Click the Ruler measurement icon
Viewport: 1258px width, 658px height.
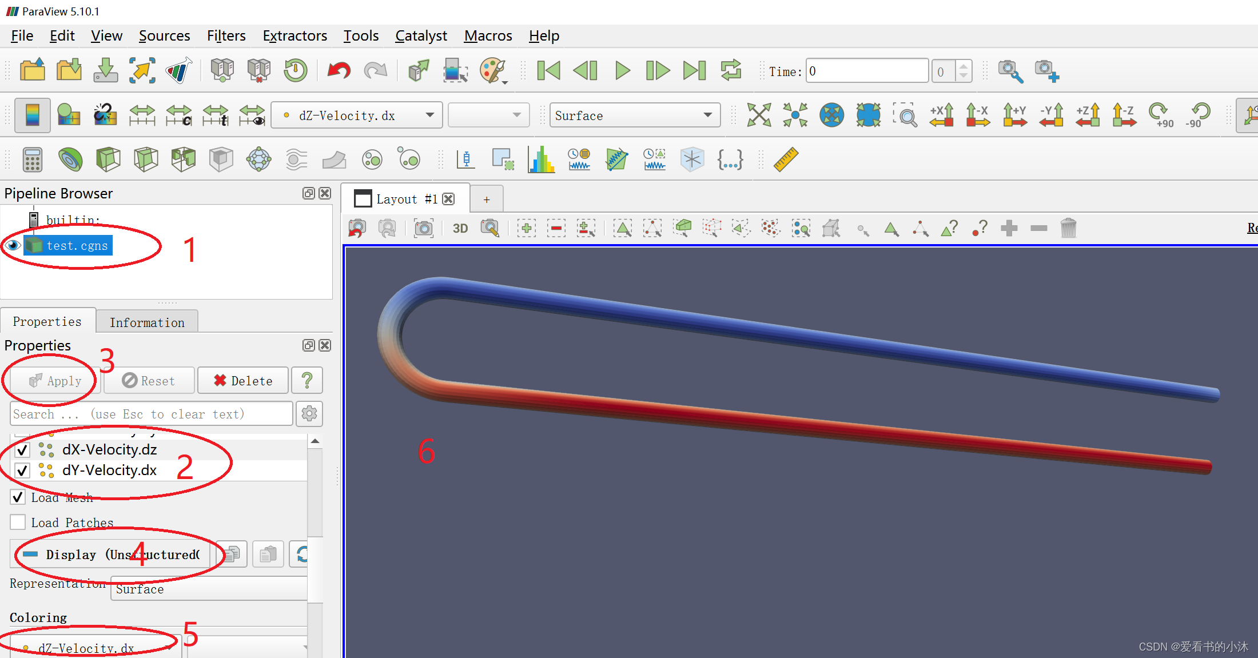786,159
